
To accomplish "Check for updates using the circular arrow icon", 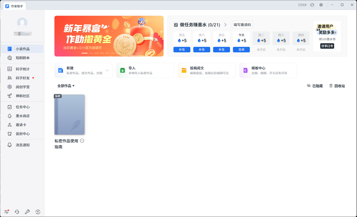I will click(x=38, y=212).
